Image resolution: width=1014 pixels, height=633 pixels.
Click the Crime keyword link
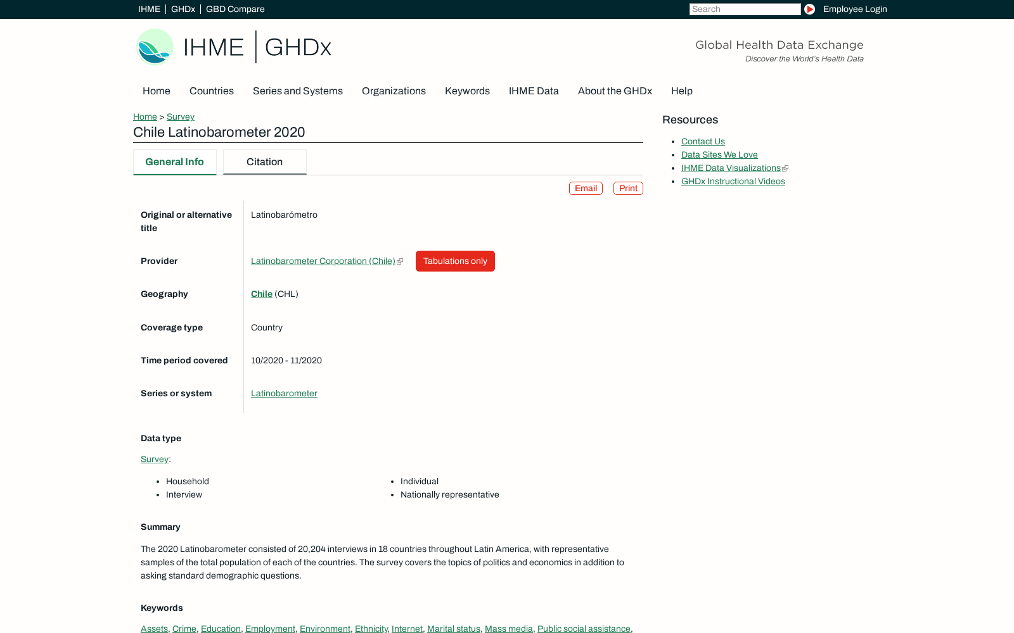pos(184,629)
